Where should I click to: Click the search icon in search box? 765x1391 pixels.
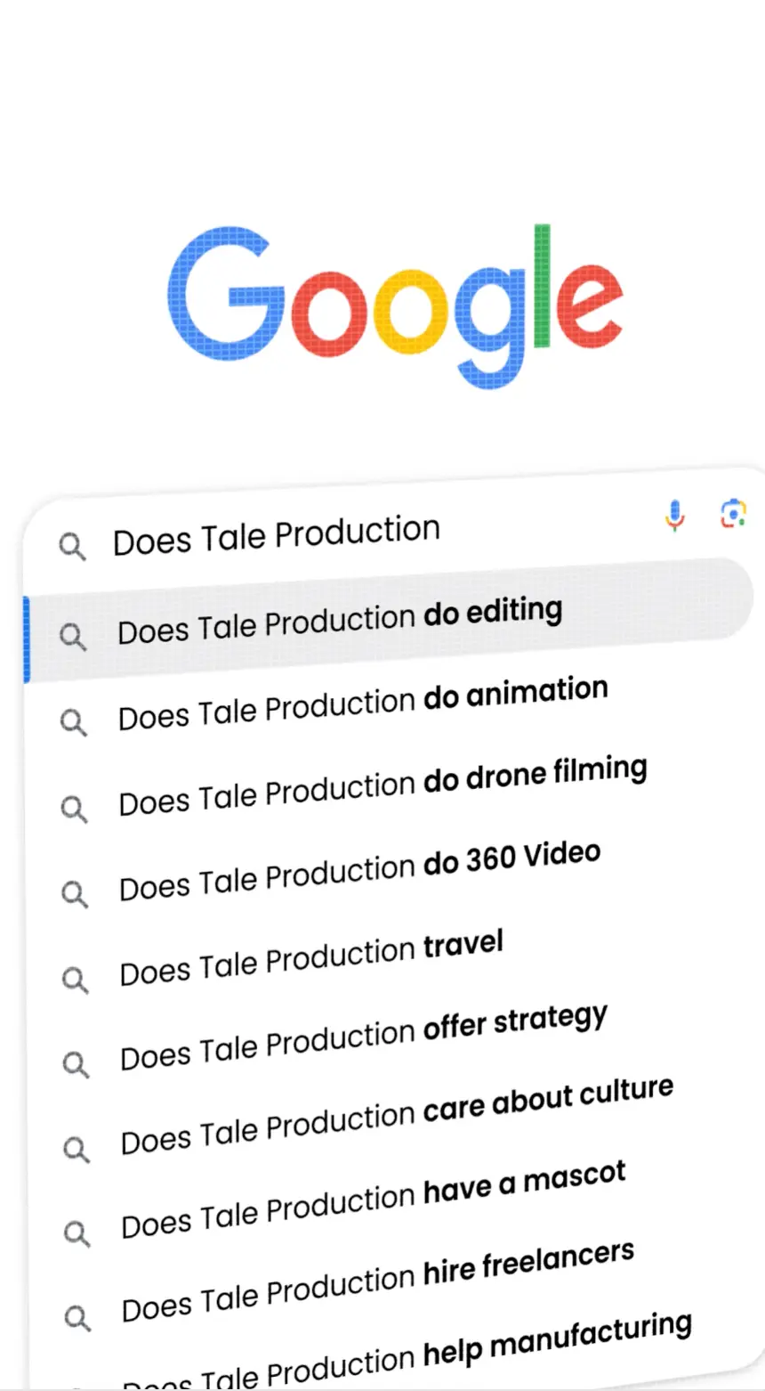72,547
